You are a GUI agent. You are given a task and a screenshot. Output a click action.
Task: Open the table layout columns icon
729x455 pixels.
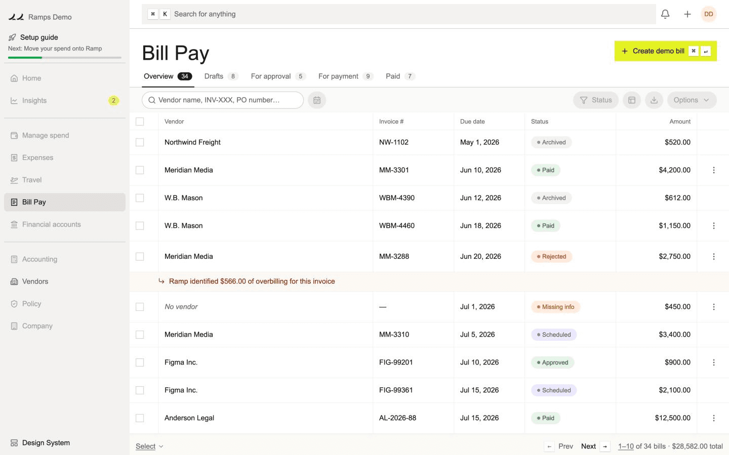tap(632, 100)
